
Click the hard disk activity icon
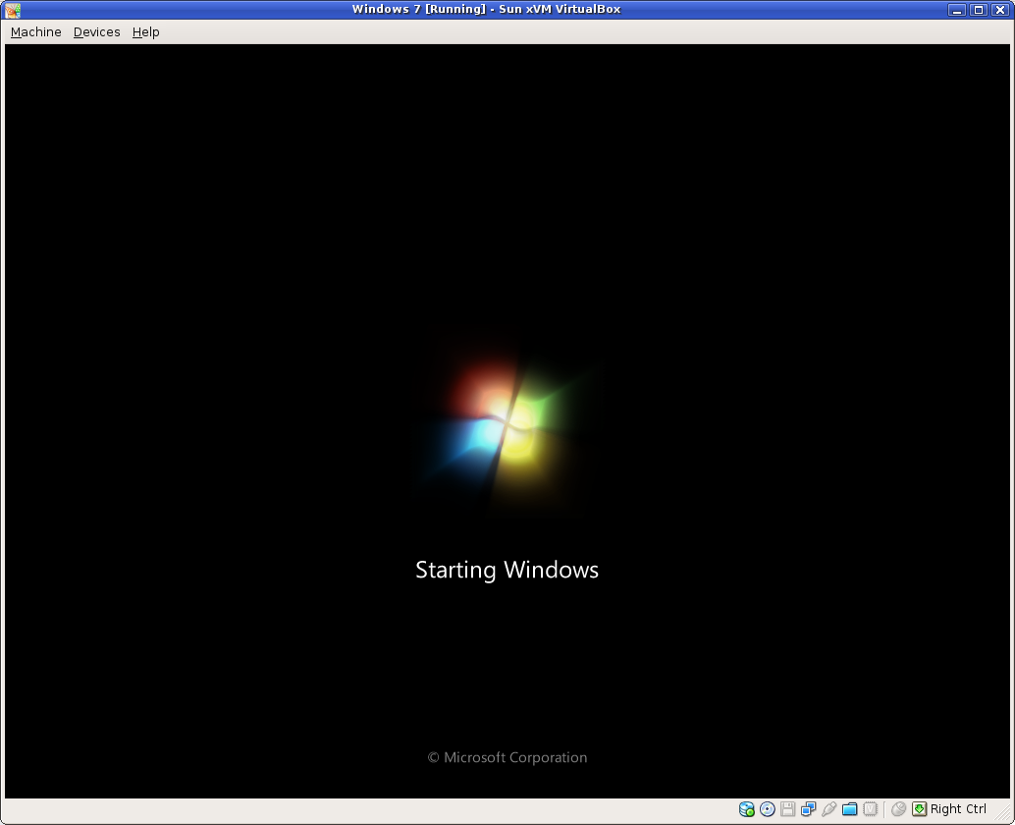pos(747,809)
